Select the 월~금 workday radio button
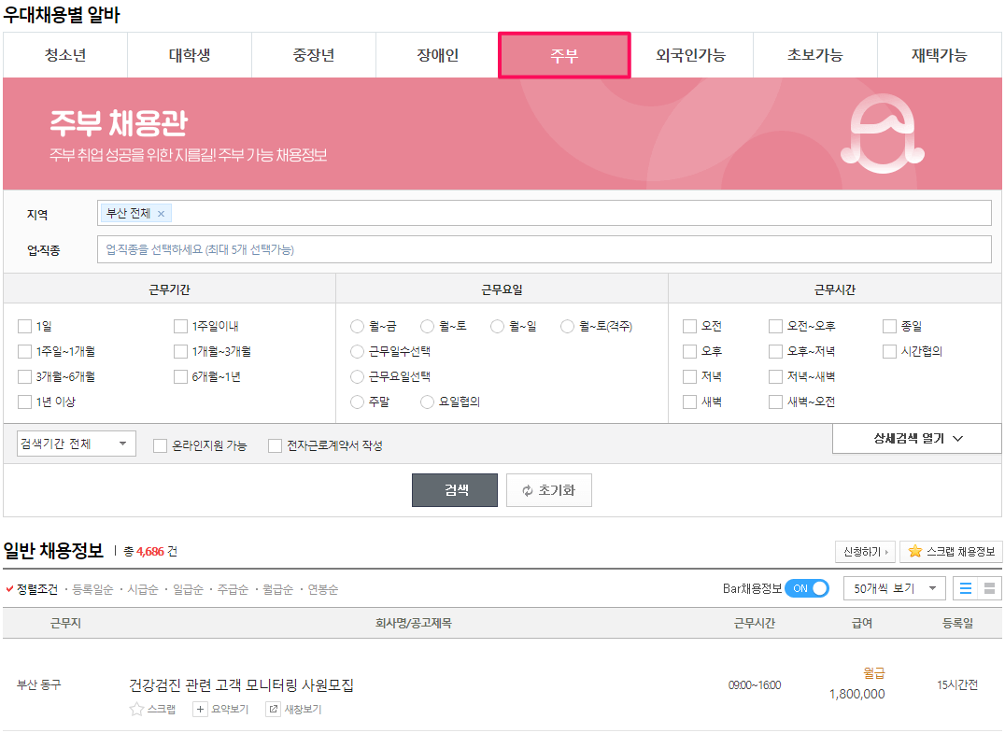 (357, 325)
